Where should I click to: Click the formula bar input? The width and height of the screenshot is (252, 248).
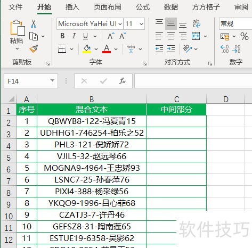[193, 81]
